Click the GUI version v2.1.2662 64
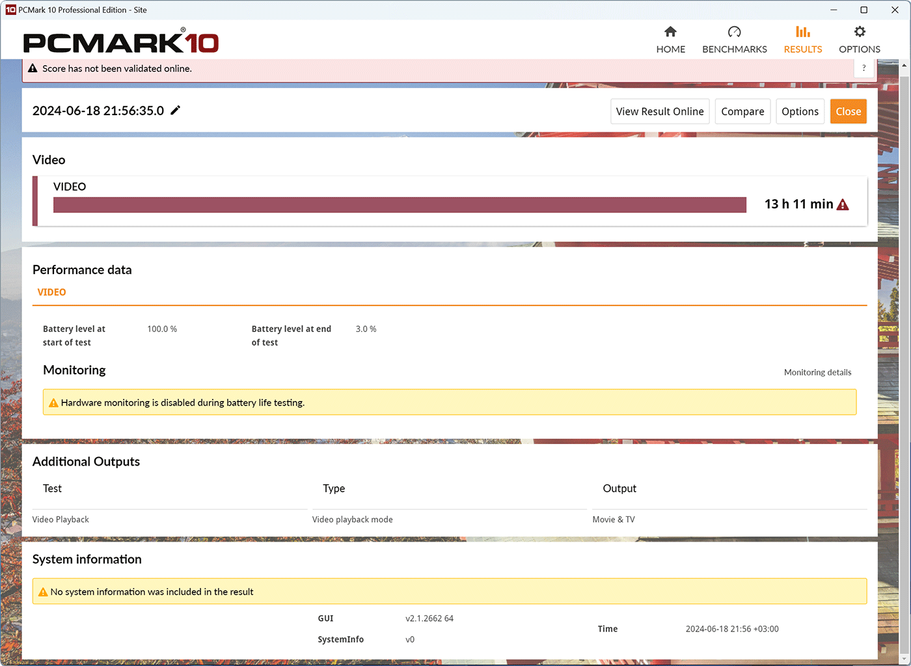The height and width of the screenshot is (666, 911). click(x=429, y=618)
